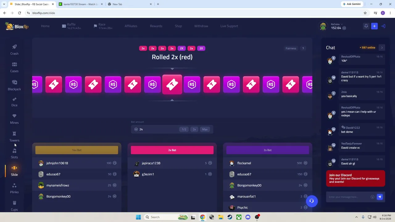Screen dimensions: 395x222
Task: Open the Shop page
Action: (x=178, y=26)
